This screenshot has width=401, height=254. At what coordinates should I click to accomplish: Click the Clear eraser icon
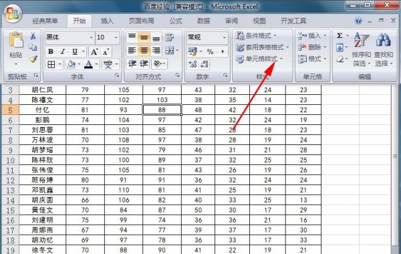pyautogui.click(x=340, y=59)
